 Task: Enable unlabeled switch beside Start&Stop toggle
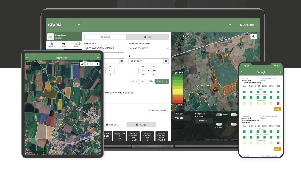coord(233,124)
